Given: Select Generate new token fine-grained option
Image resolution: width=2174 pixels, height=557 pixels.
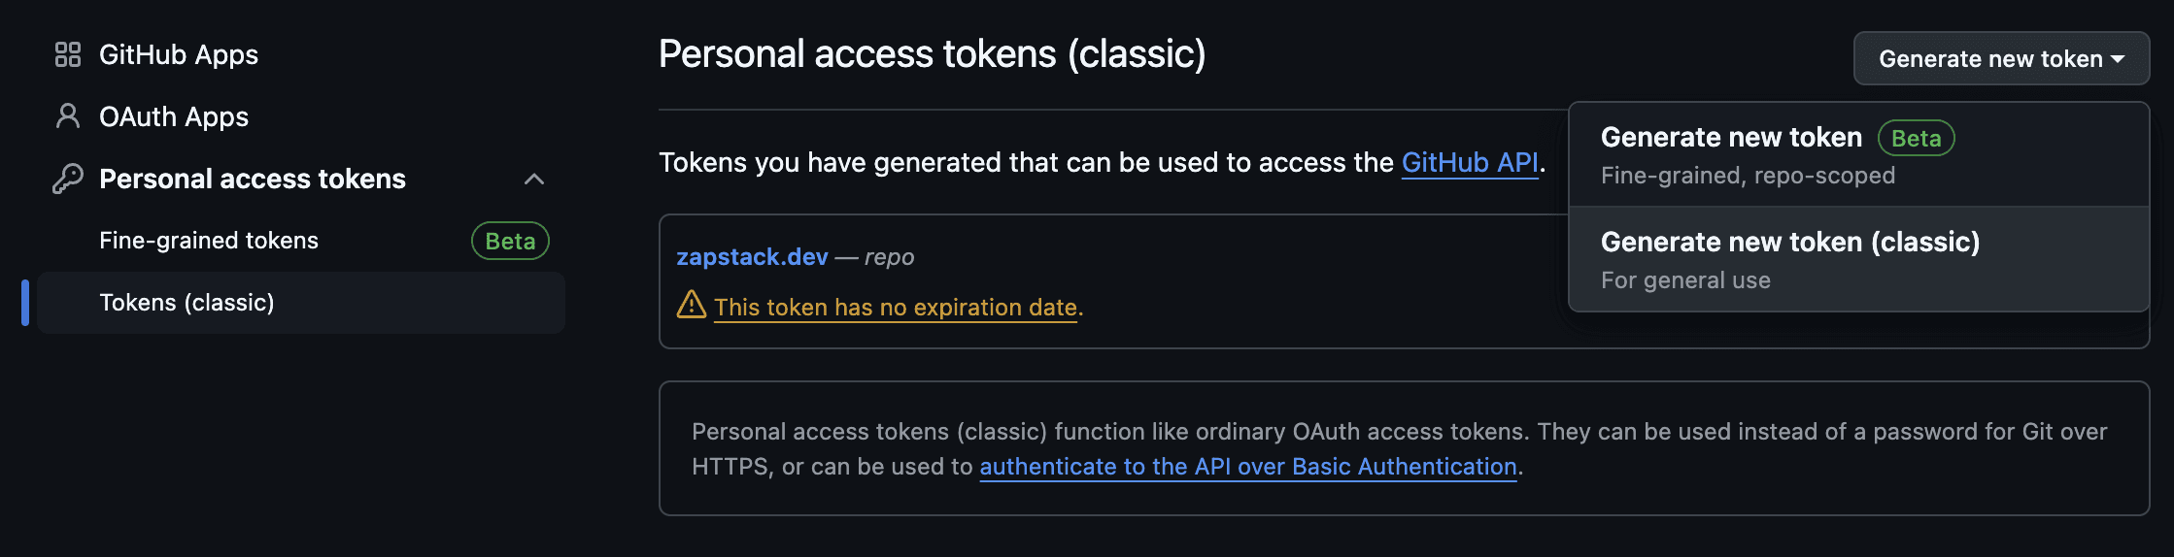Looking at the screenshot, I should (x=1858, y=154).
